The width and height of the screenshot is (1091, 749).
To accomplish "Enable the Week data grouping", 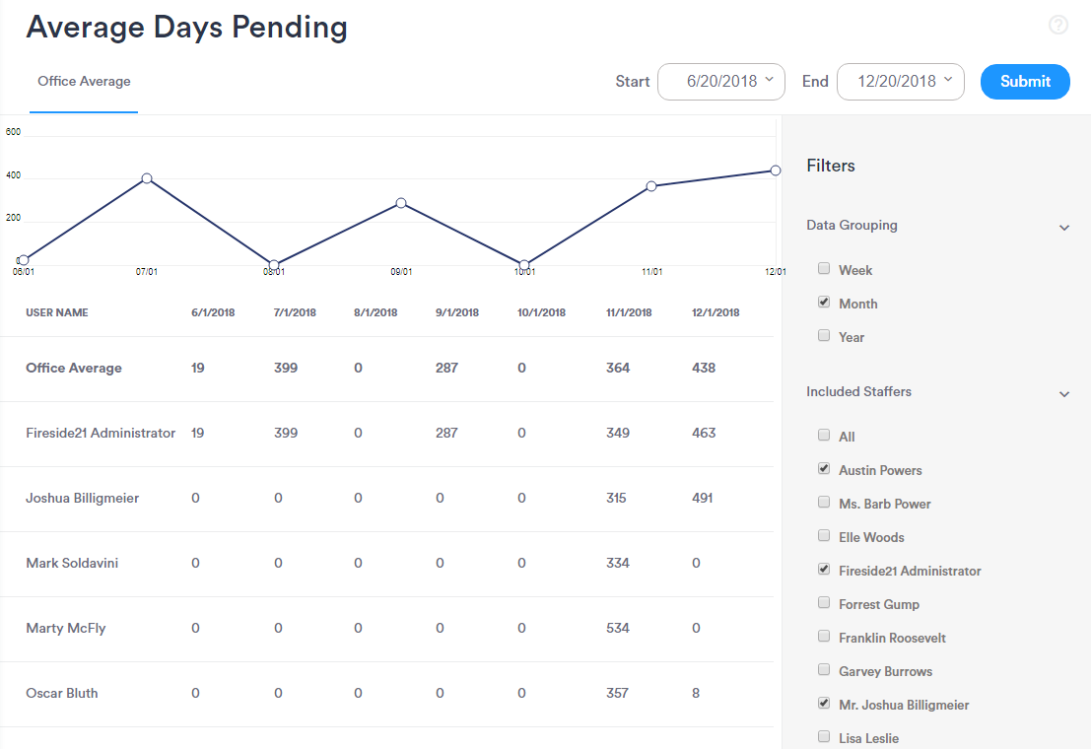I will (823, 268).
